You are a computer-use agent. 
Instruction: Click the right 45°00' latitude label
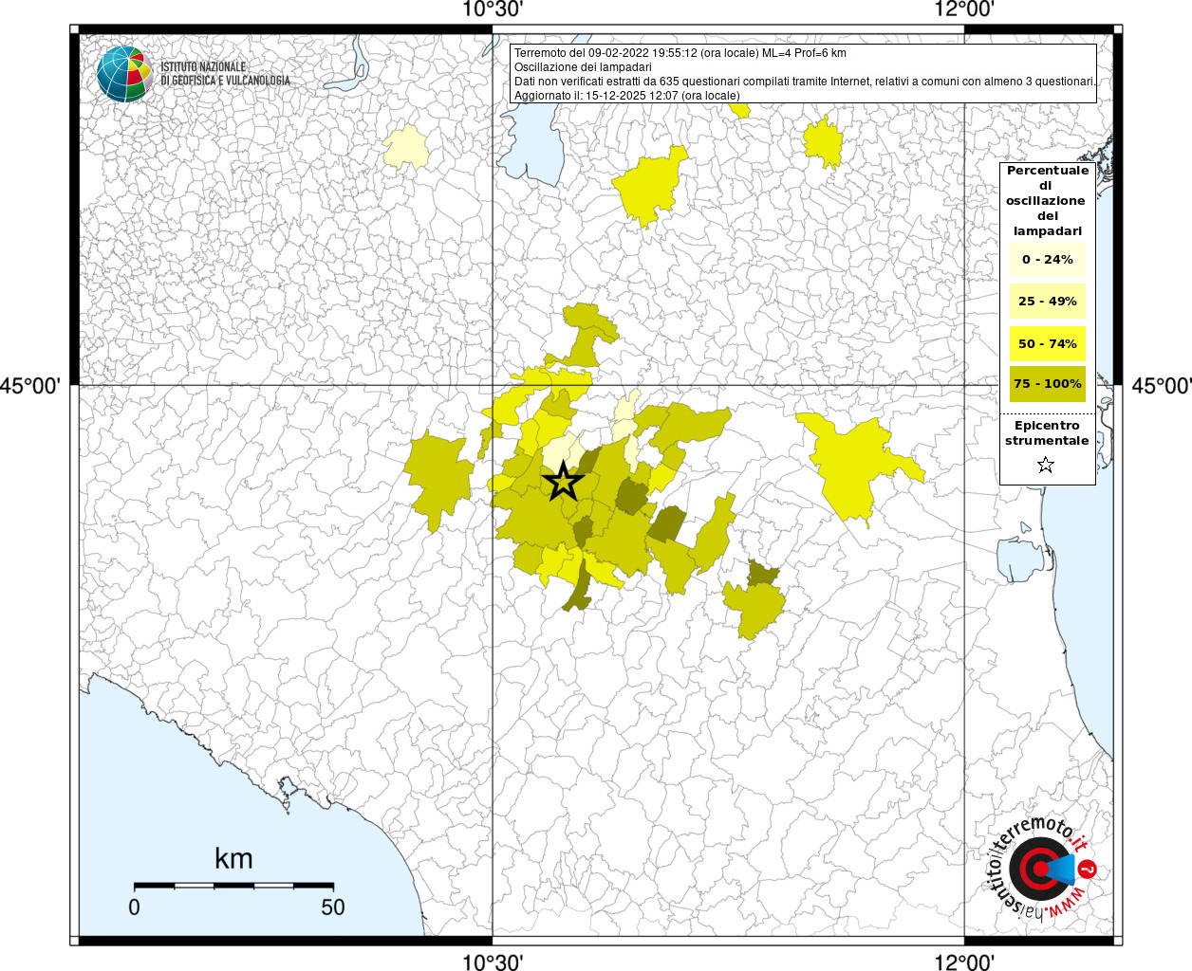[1162, 386]
